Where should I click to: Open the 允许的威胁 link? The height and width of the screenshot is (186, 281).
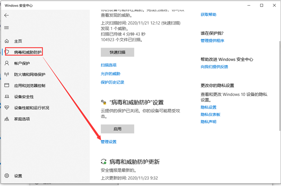110,74
